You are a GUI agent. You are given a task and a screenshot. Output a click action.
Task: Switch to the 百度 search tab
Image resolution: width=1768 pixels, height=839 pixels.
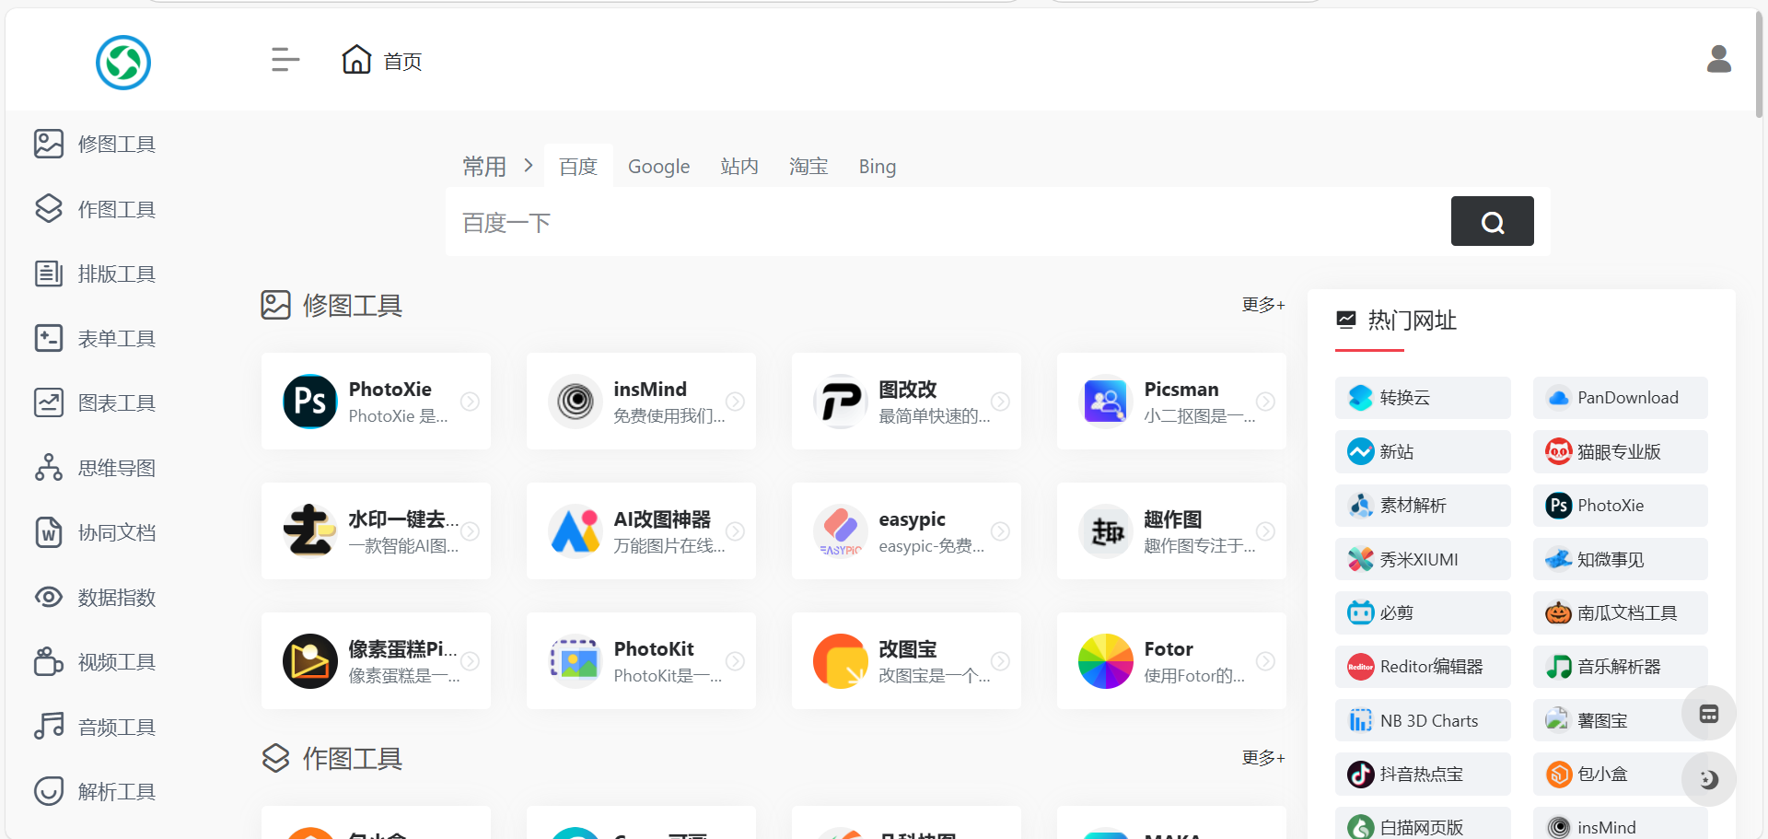tap(578, 167)
